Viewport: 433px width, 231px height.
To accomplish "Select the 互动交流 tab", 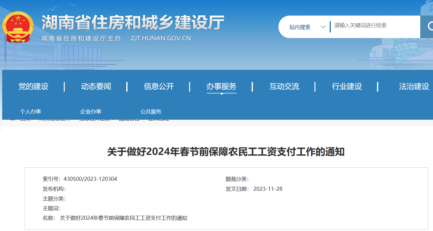I will click(284, 87).
